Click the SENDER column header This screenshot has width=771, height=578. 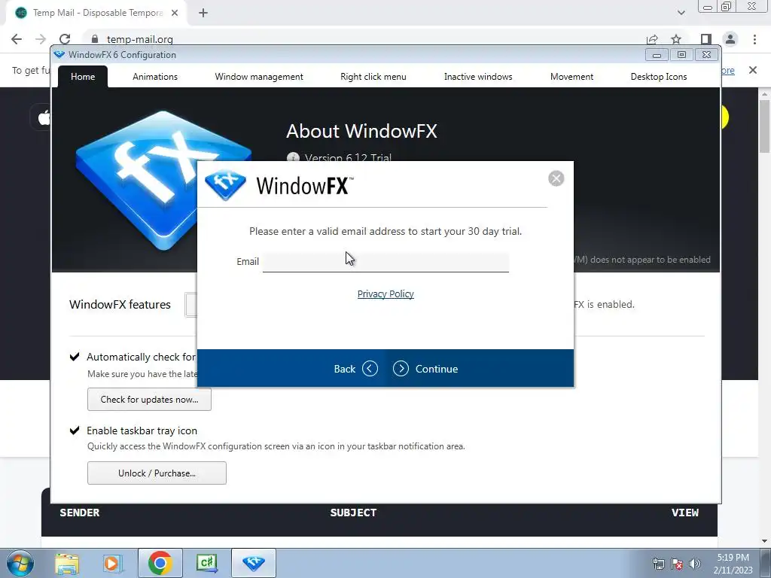tap(80, 513)
